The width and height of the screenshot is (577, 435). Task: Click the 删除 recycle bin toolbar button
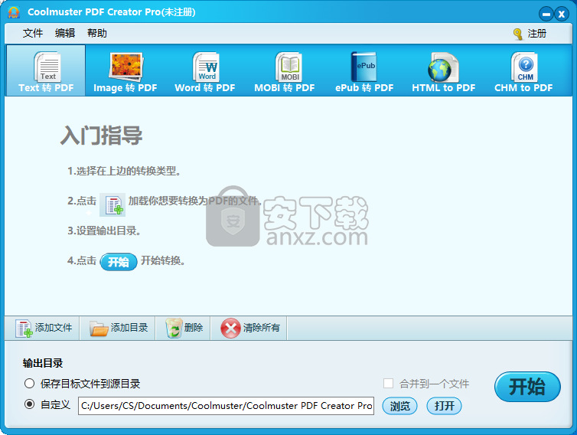point(183,328)
